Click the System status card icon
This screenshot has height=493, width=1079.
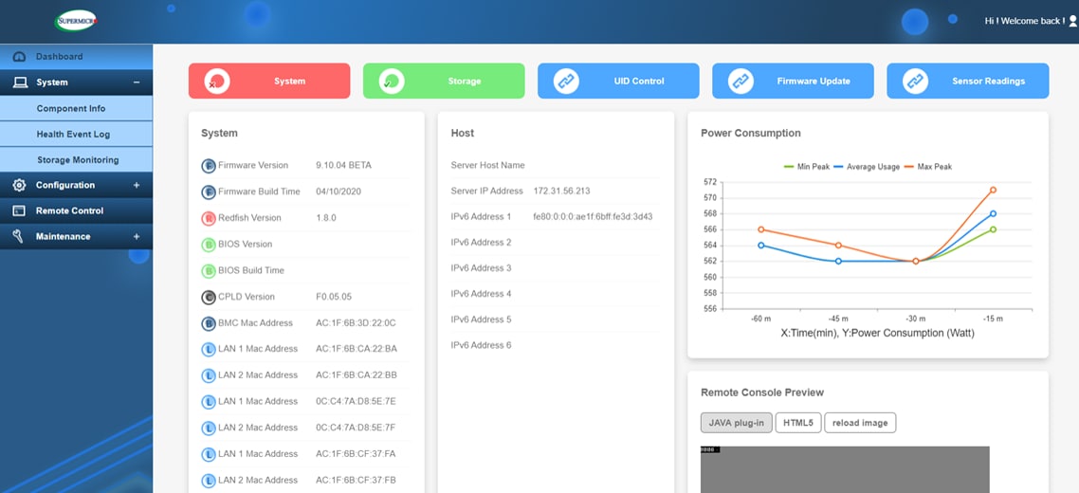pyautogui.click(x=217, y=82)
